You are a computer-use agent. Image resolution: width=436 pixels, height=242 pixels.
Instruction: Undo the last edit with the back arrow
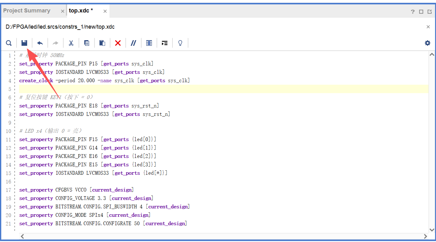[40, 43]
